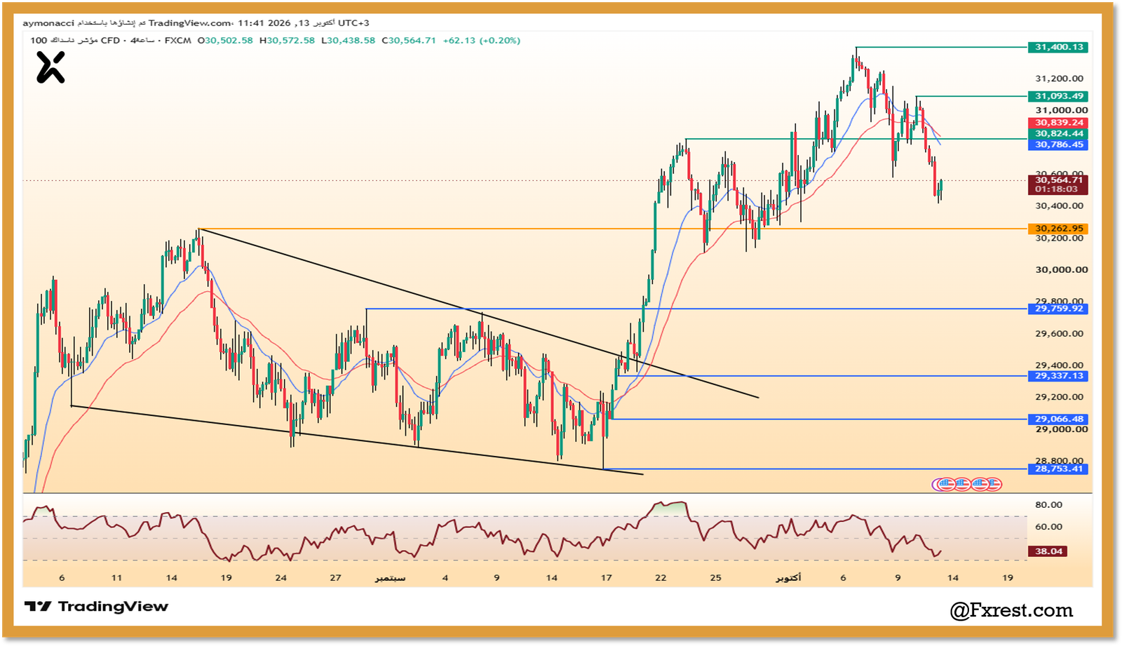Click the TradingView logo at bottom left
Screen dimensions: 1122x646
coord(97,607)
